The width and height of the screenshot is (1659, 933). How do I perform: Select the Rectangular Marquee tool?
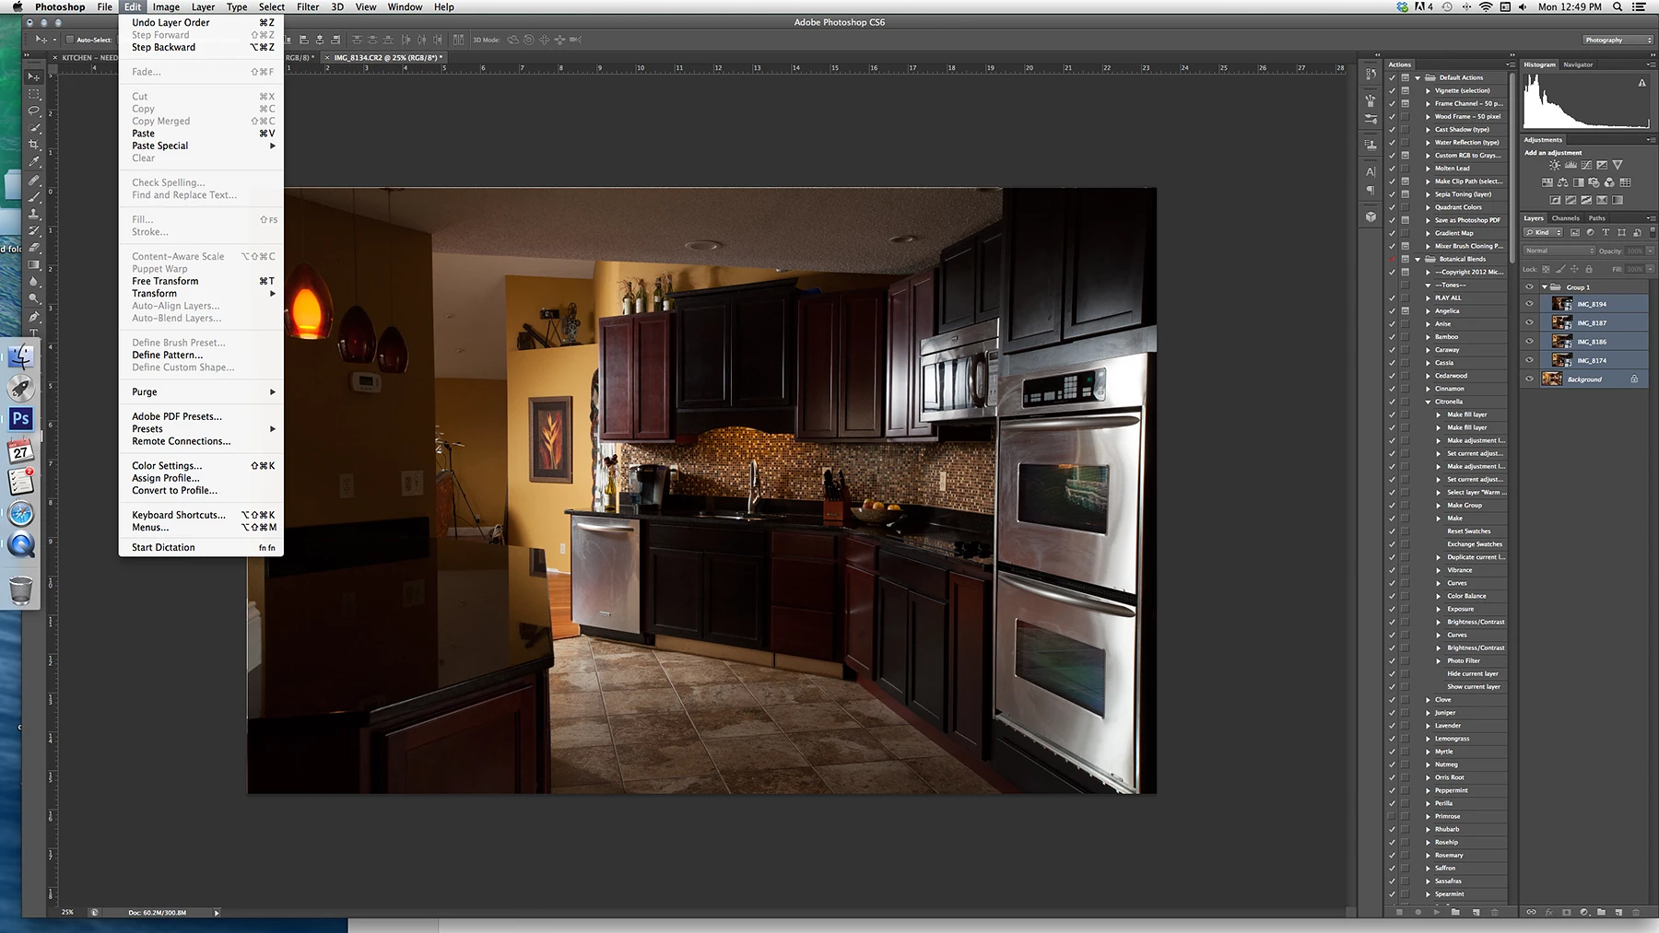point(34,94)
